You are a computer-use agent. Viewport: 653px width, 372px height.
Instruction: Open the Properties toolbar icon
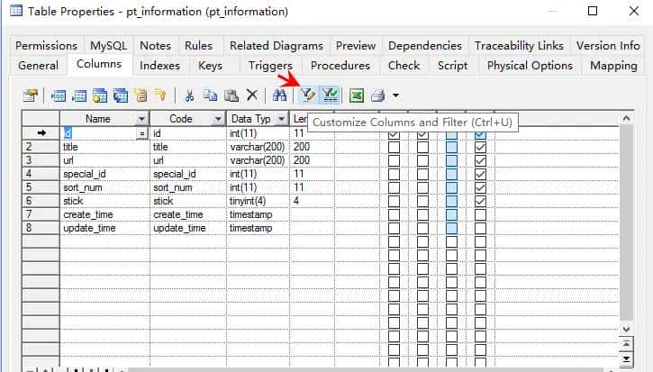point(32,95)
